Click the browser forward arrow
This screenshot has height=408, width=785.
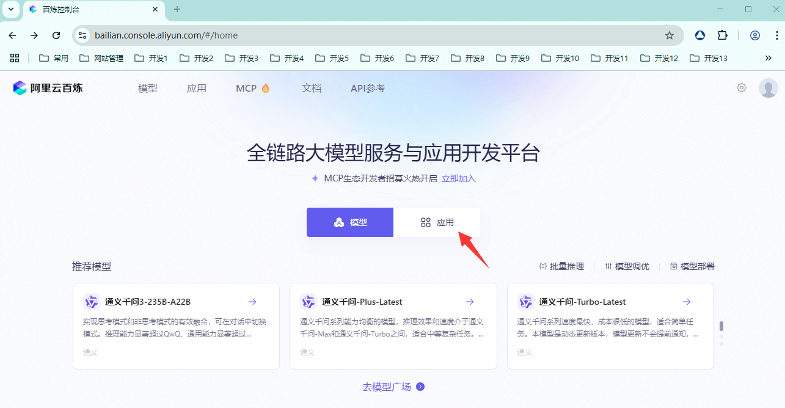coord(34,35)
